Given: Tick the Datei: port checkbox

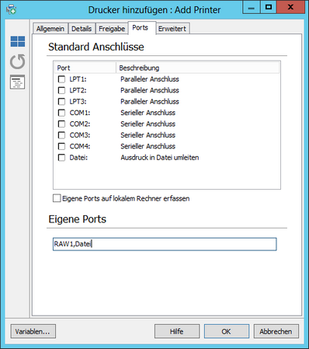Looking at the screenshot, I should (x=61, y=158).
